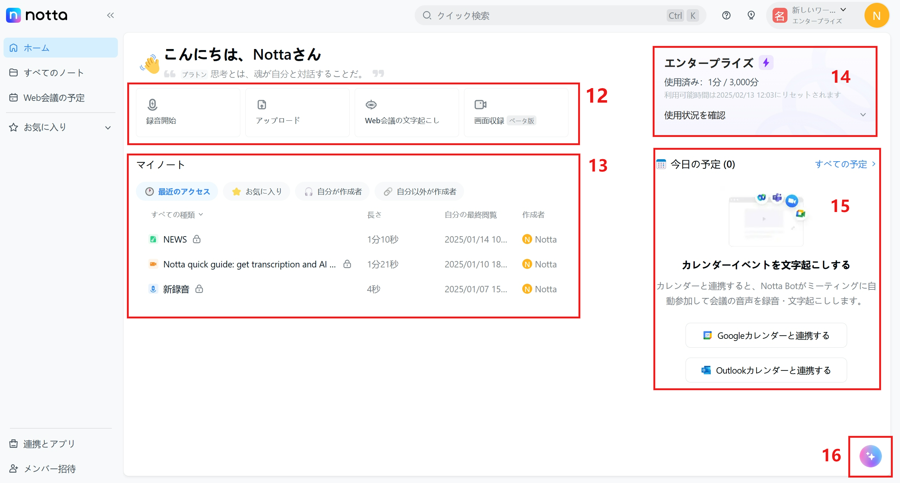Expand the お気に入り sidebar section chevron

click(x=108, y=127)
